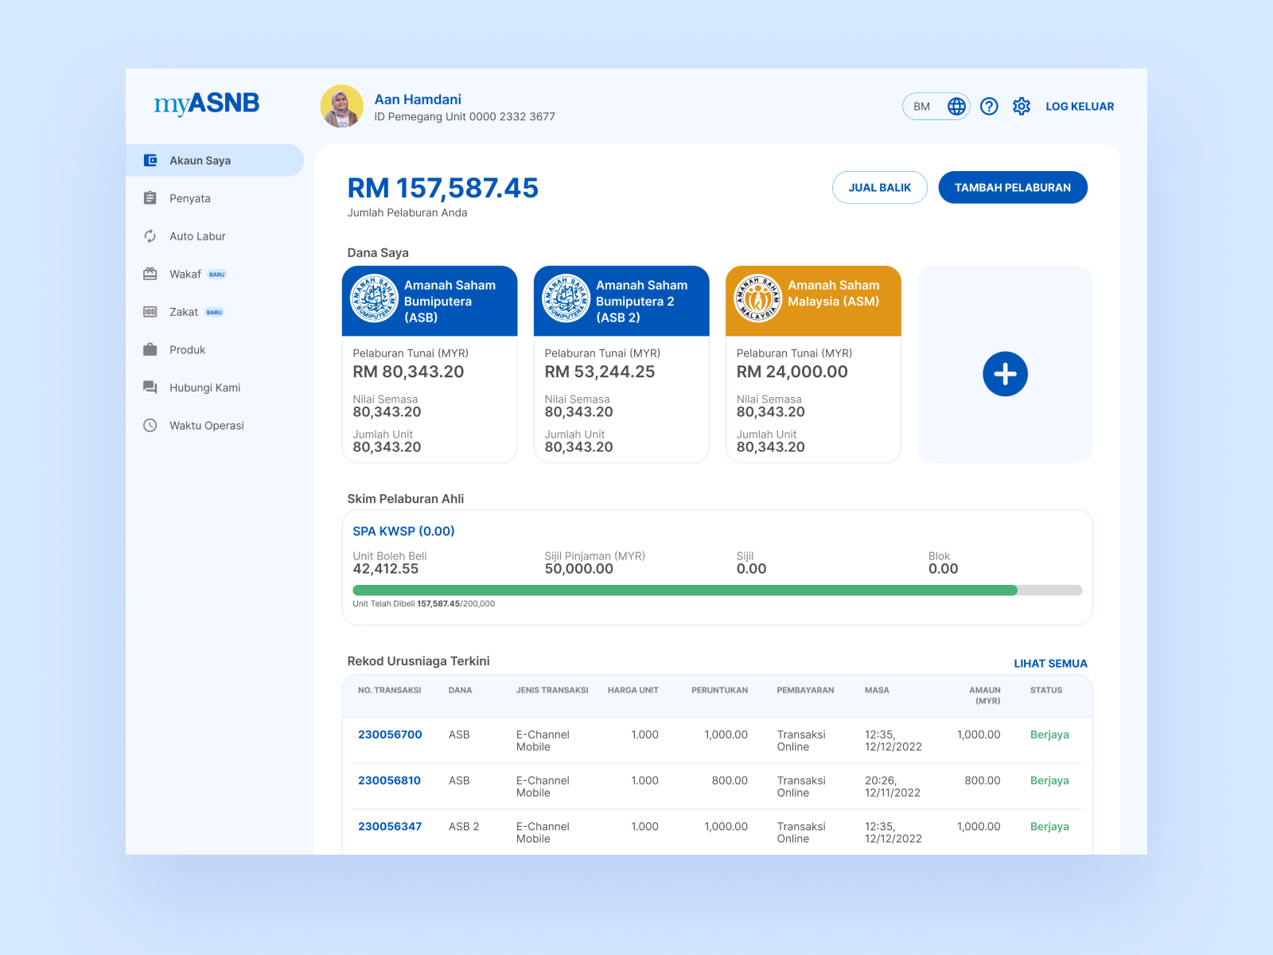
Task: Click the ASB 2 fund cell in table
Action: tap(464, 827)
